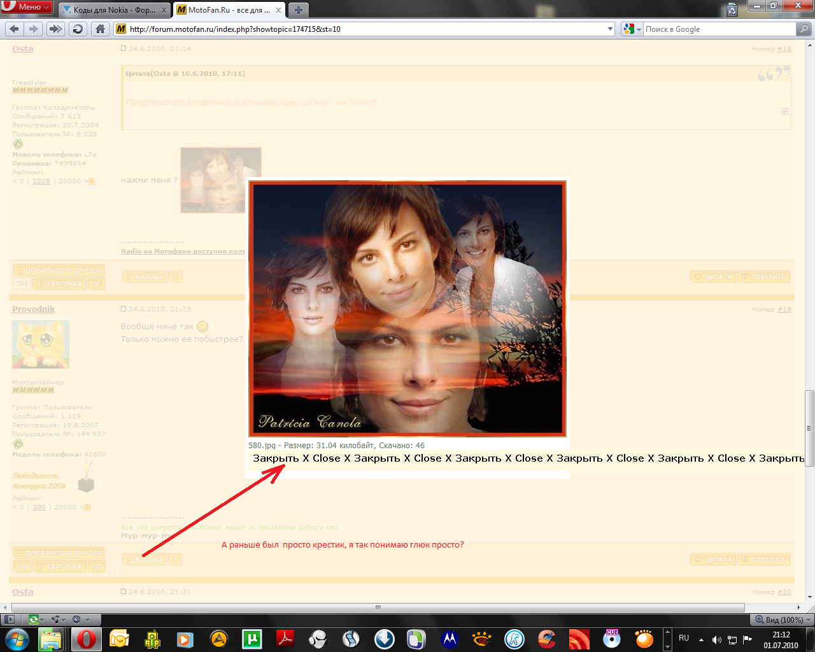This screenshot has width=815, height=652.
Task: Open post number #20 link
Action: tap(784, 592)
